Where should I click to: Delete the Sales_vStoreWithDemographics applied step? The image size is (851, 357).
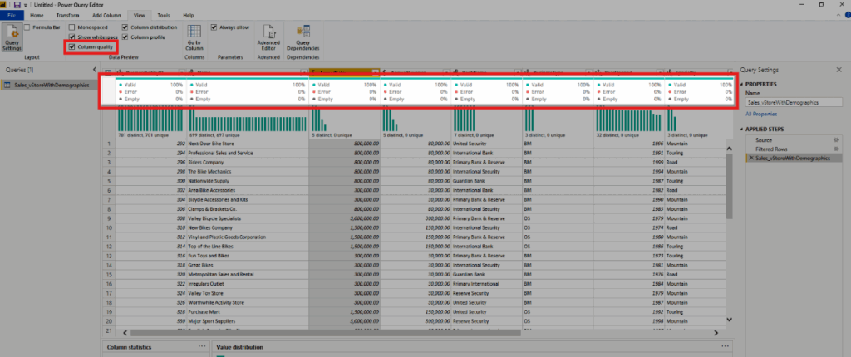click(750, 158)
